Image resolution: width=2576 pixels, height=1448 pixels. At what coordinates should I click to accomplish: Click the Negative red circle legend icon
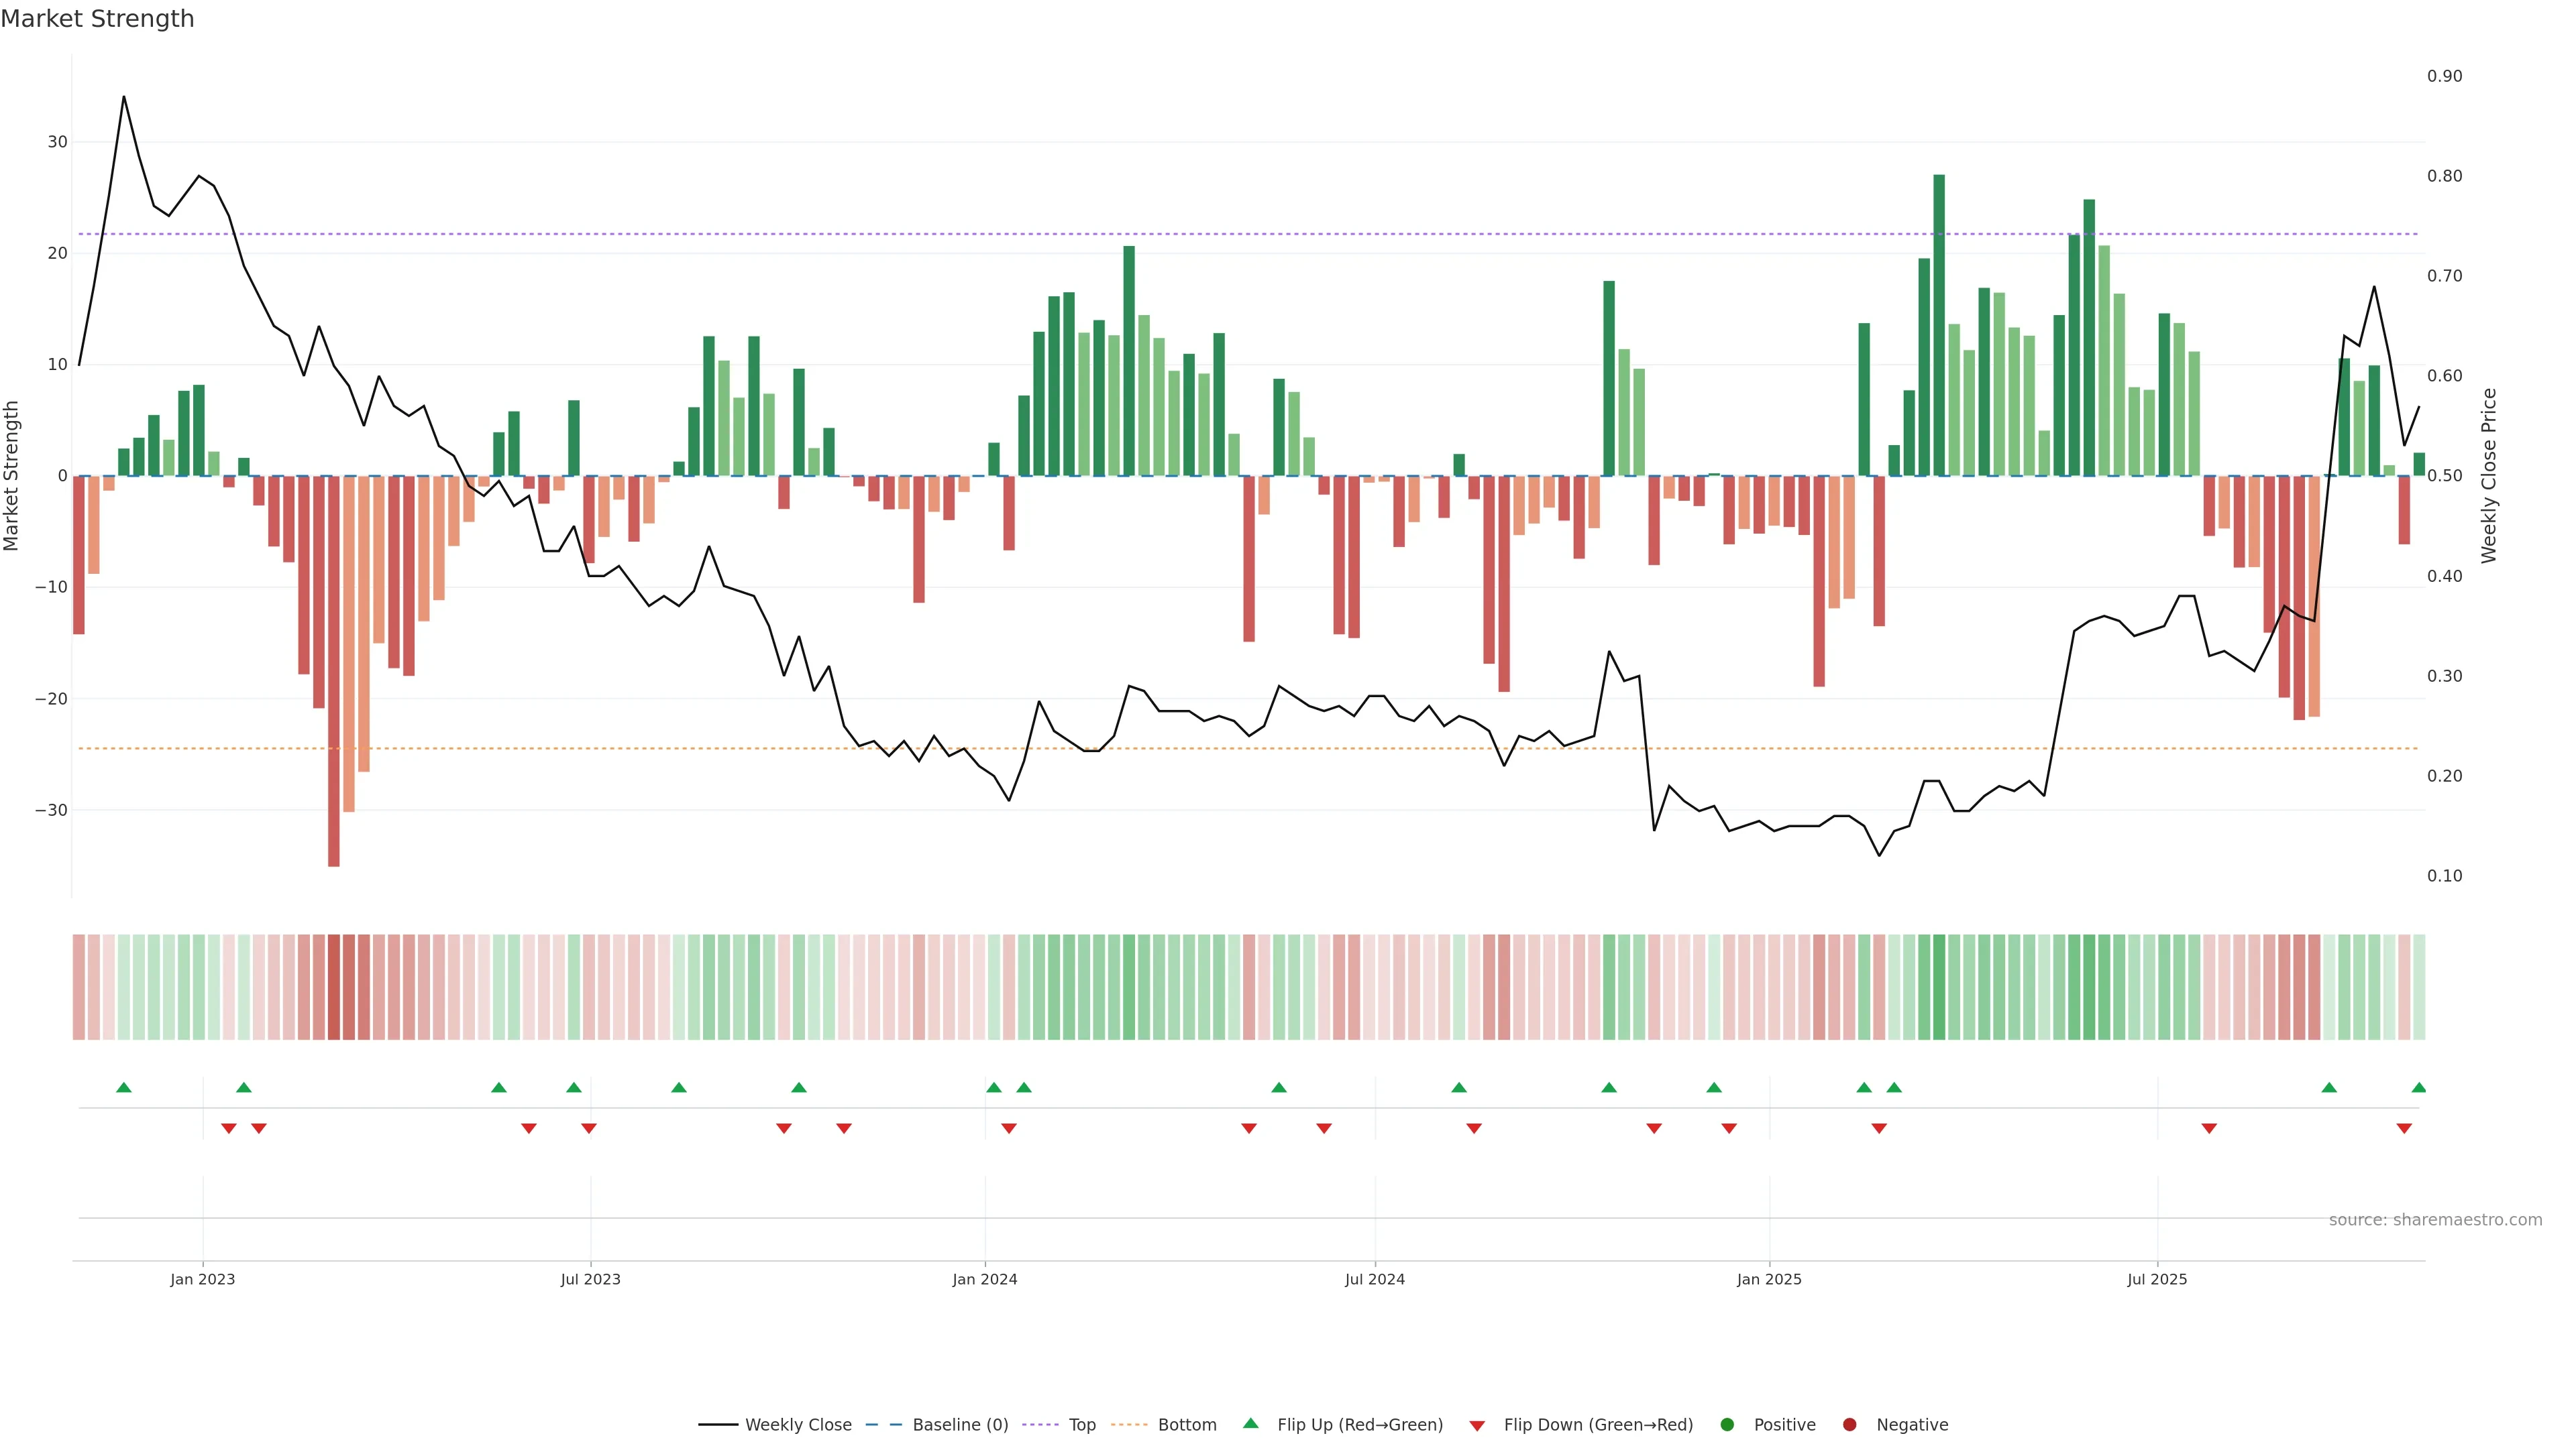[1849, 1425]
